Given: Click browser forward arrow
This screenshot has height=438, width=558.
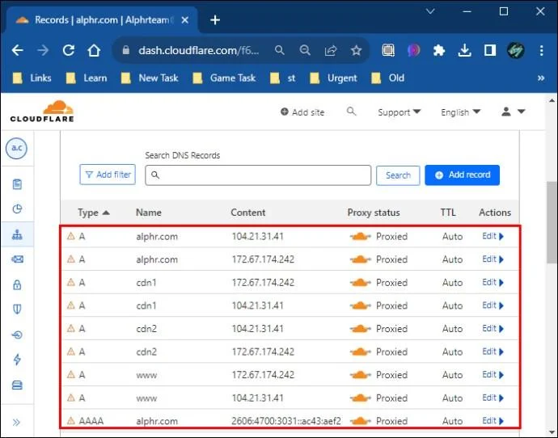Looking at the screenshot, I should pyautogui.click(x=43, y=50).
